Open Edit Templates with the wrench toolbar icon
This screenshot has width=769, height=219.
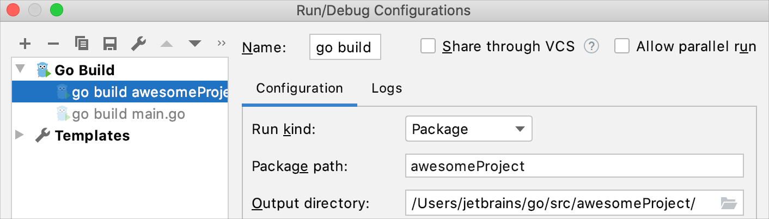coord(138,44)
